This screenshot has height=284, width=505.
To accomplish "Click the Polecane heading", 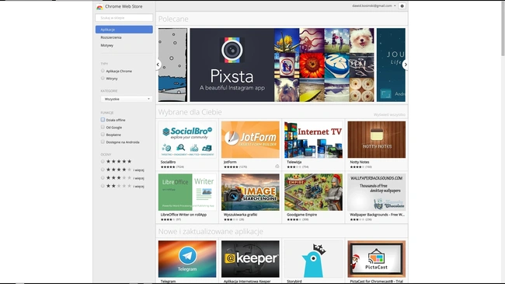I will tap(173, 19).
